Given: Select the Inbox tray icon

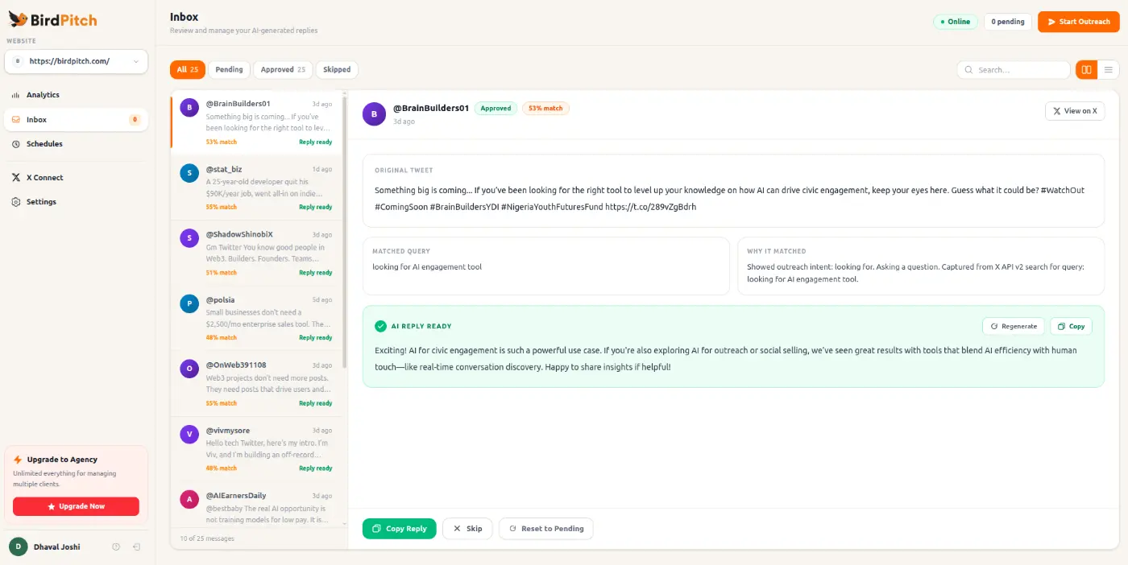Looking at the screenshot, I should (x=15, y=120).
